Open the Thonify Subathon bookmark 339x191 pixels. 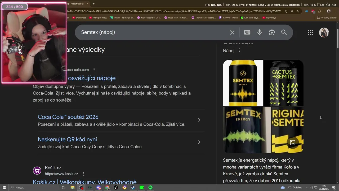tap(204, 18)
